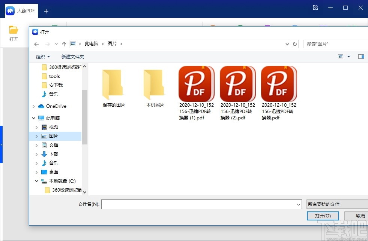Image resolution: width=368 pixels, height=241 pixels.
Task: Open the 2020-12-10 迅捷PDF转换器 (1).pdf file
Action: tap(196, 83)
